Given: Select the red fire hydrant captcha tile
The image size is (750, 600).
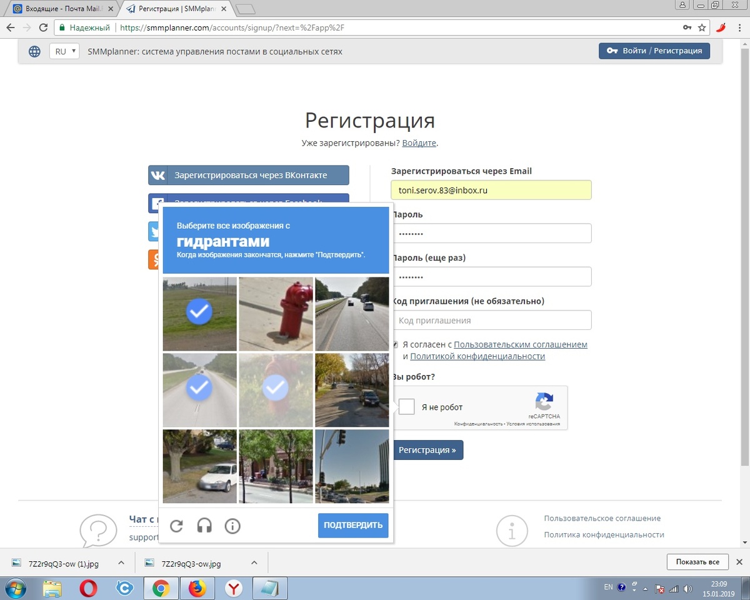Looking at the screenshot, I should click(x=276, y=314).
